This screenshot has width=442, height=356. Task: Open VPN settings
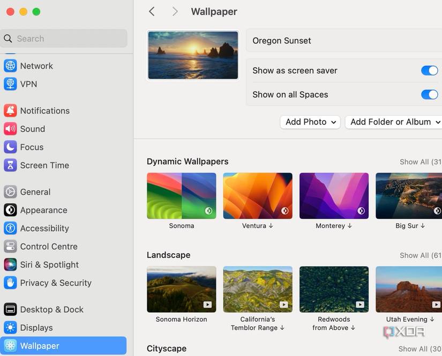point(29,84)
